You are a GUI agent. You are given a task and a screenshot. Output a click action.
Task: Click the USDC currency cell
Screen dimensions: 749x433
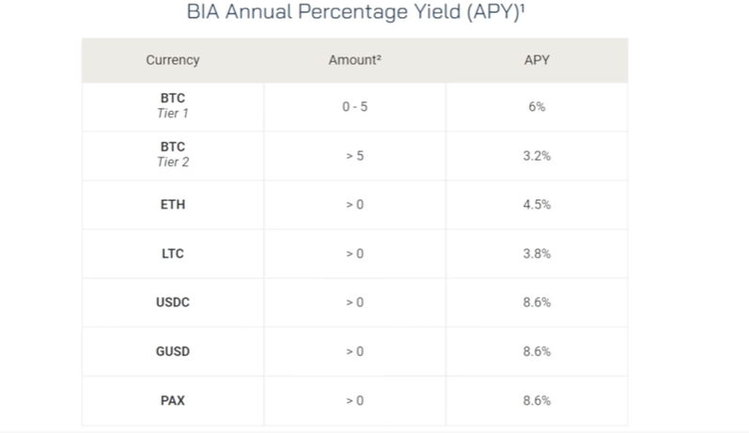(172, 302)
